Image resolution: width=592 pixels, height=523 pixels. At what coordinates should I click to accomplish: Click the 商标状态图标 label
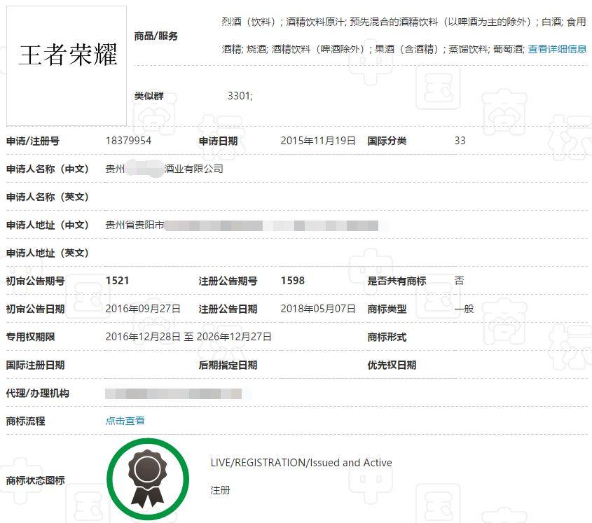[36, 480]
